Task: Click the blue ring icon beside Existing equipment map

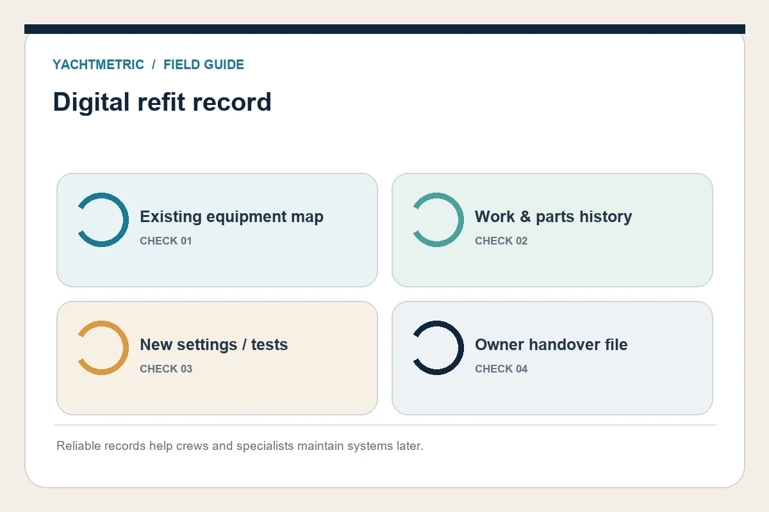Action: (x=103, y=220)
